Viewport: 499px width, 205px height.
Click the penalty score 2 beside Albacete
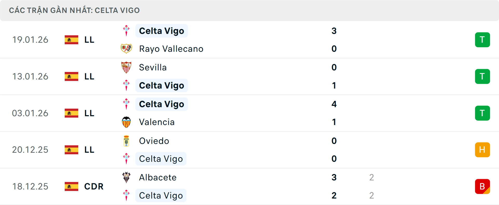pos(372,178)
